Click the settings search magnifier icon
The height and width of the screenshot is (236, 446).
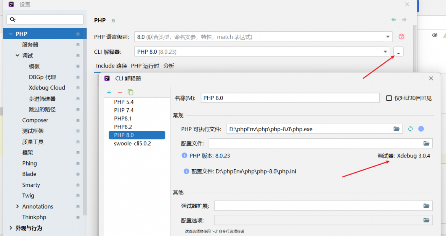coord(13,19)
